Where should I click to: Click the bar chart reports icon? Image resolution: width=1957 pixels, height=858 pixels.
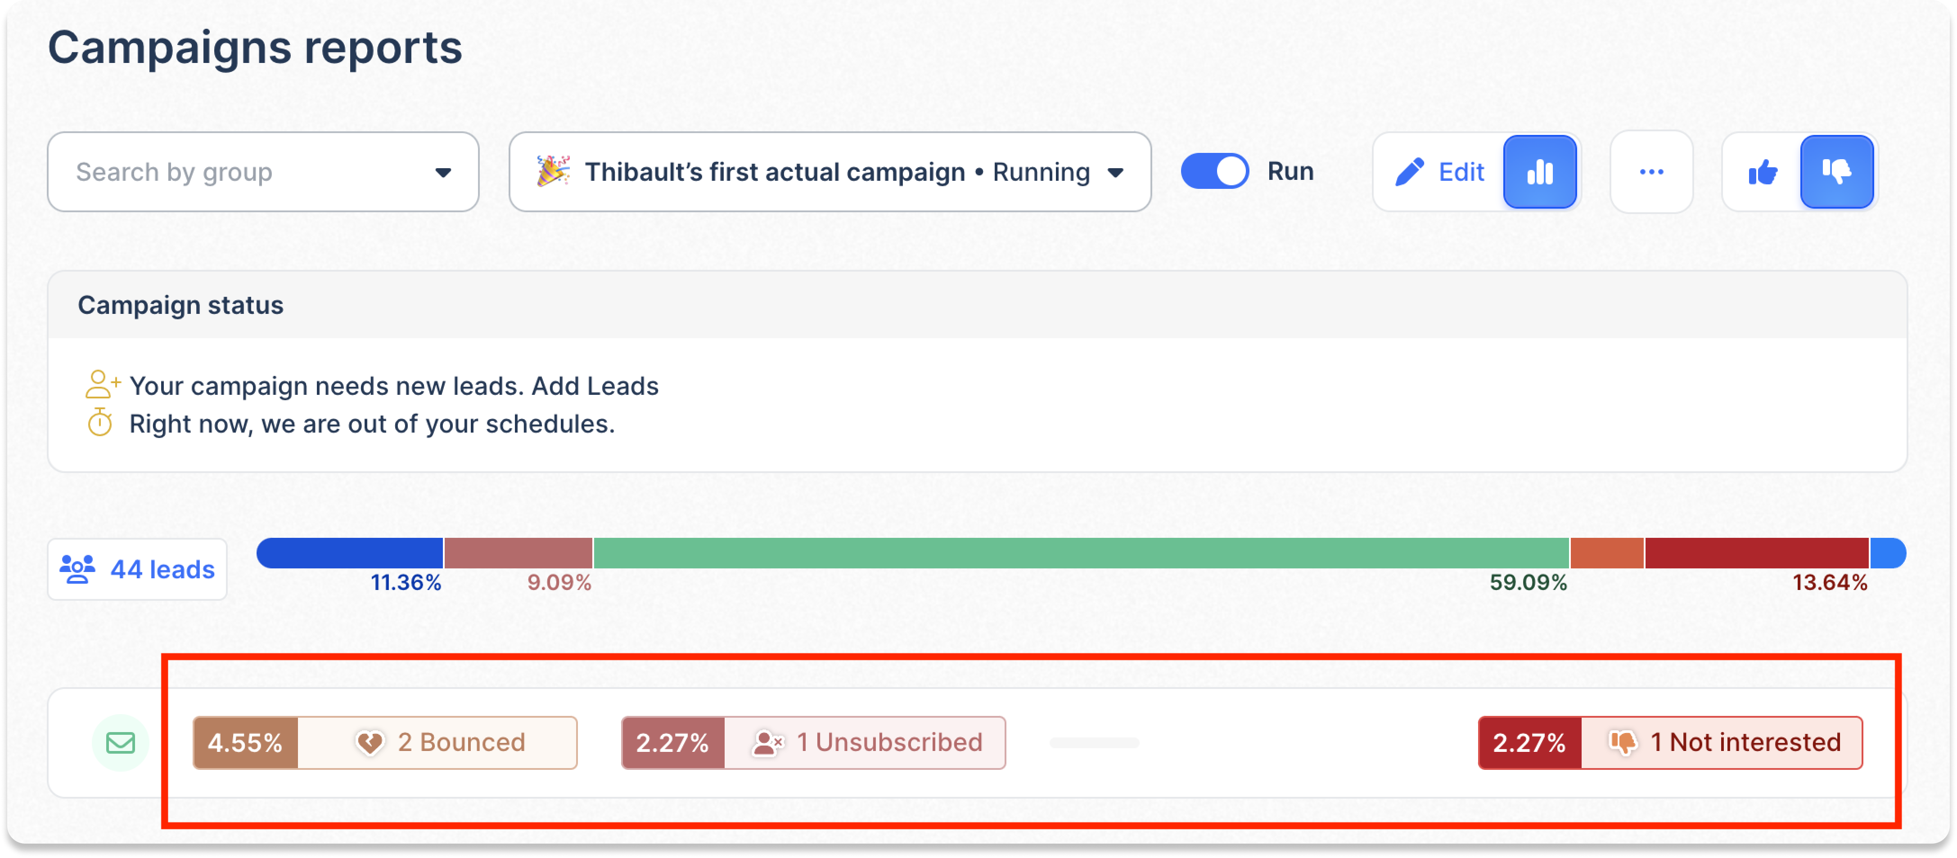[x=1539, y=172]
